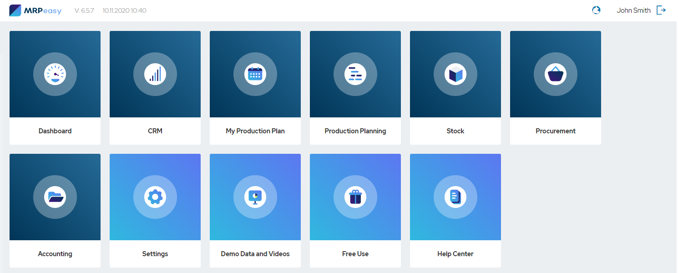678x273 pixels.
Task: Click the MRPeasy logo
Action: [35, 10]
